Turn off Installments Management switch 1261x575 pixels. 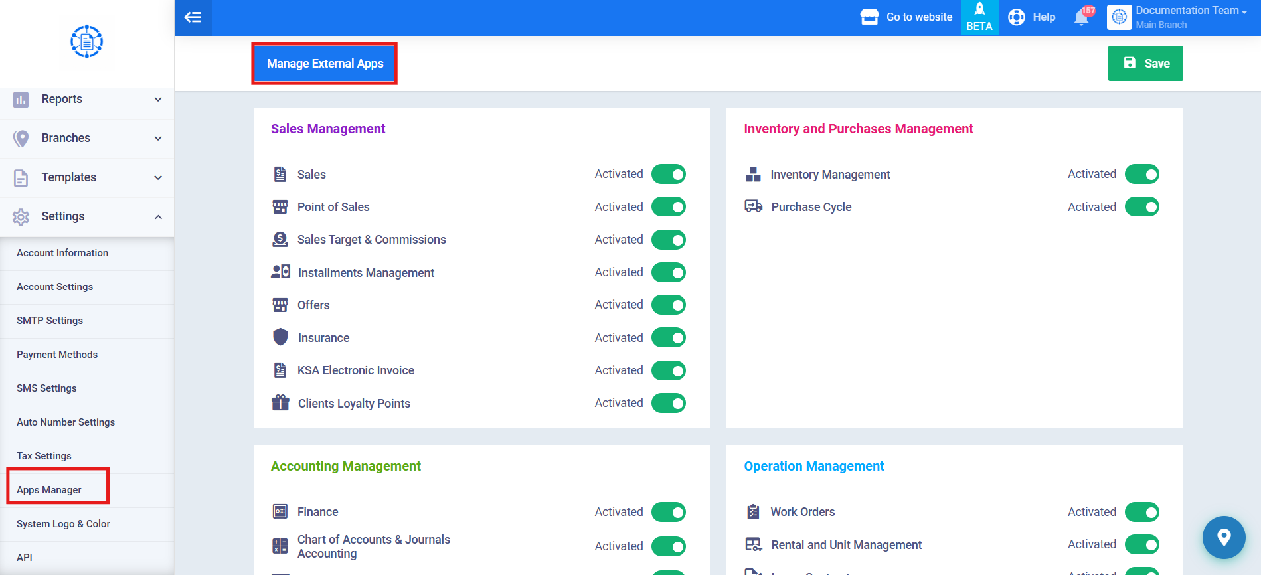669,272
